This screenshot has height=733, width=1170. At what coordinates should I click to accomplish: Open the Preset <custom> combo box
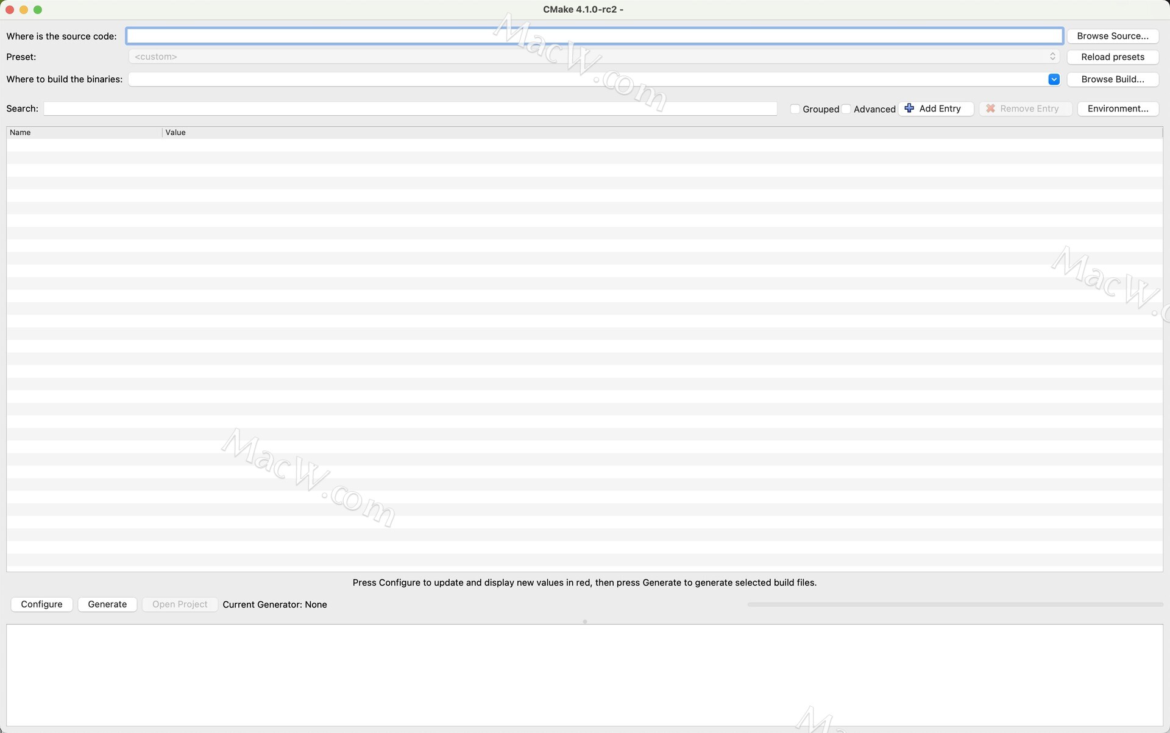tap(594, 57)
